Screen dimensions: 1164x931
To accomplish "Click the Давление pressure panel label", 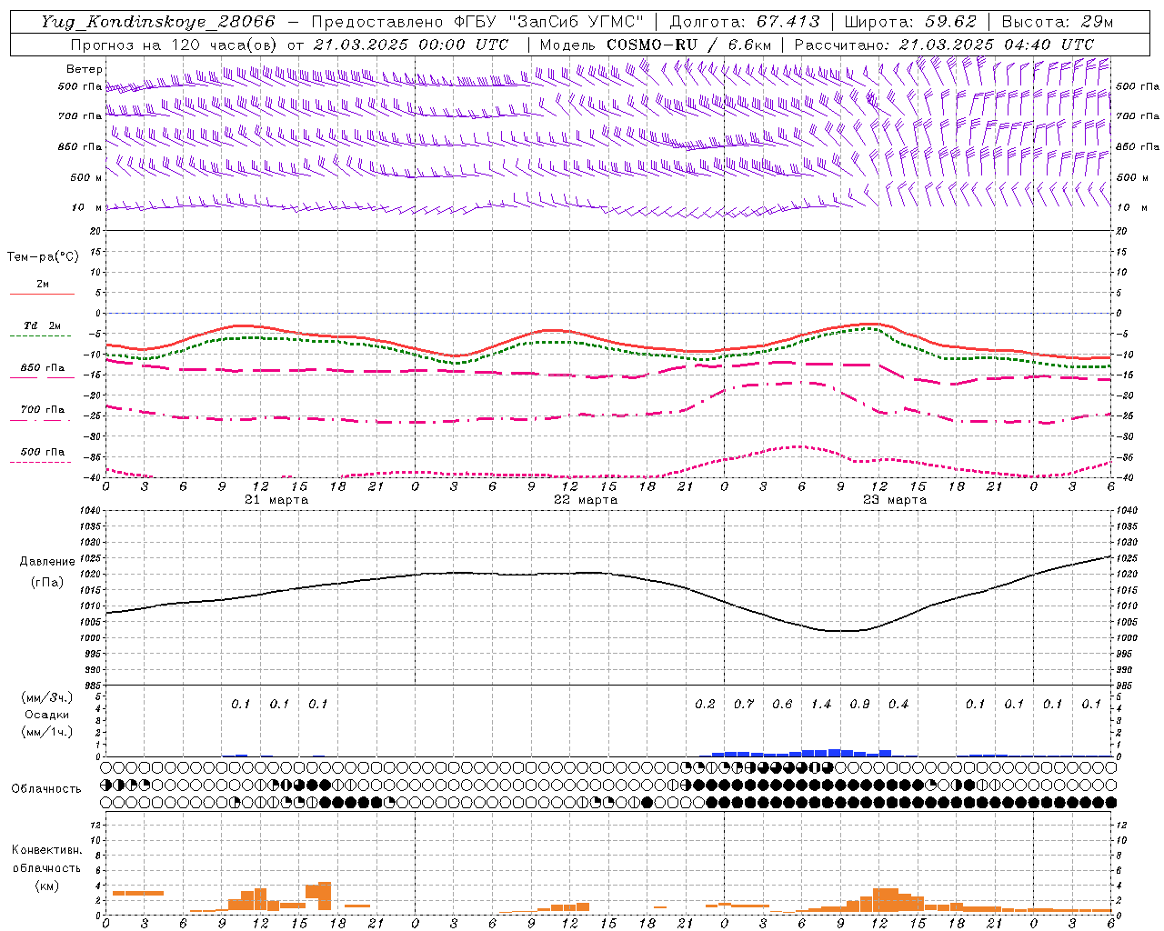I will click(x=46, y=562).
